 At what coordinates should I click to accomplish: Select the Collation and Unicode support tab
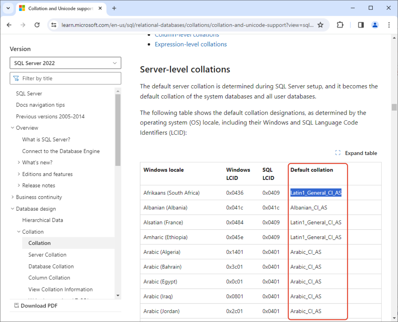61,8
